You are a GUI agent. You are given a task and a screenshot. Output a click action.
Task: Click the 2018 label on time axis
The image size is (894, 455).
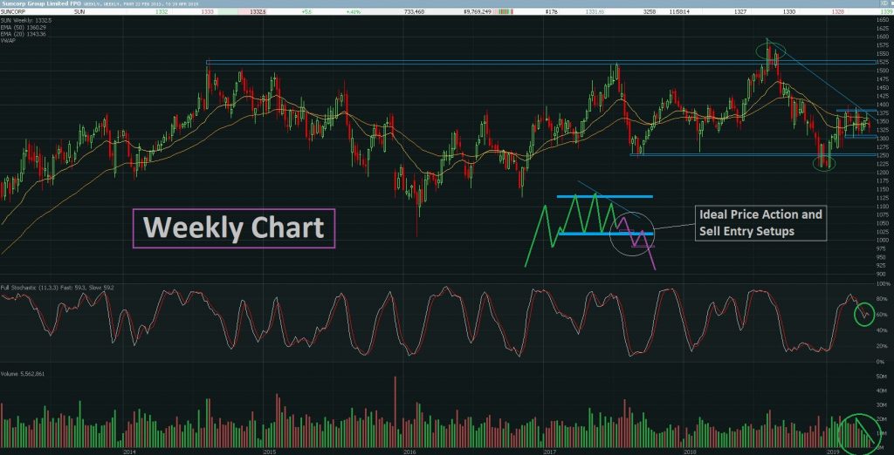pos(690,452)
